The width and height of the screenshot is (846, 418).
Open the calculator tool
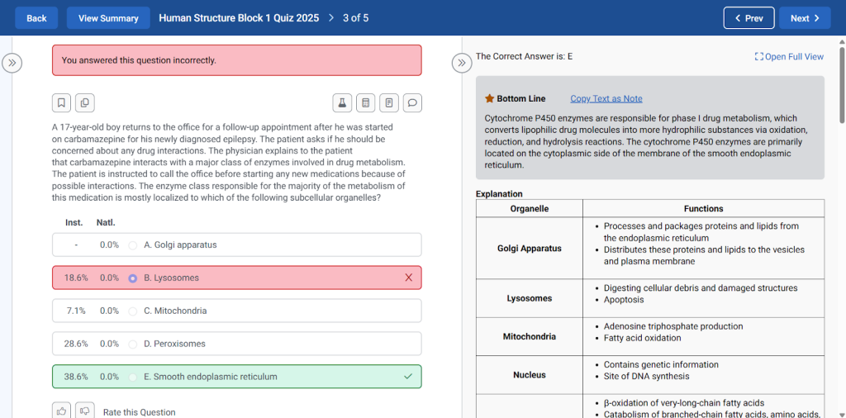point(365,103)
